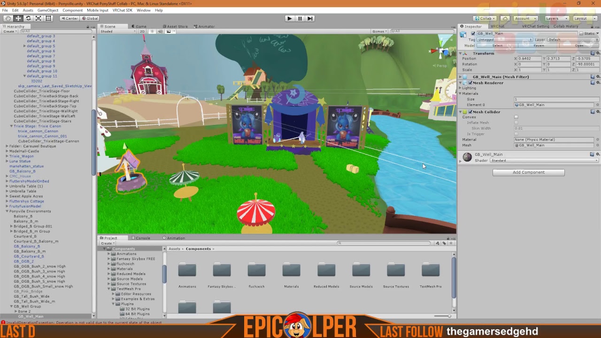601x338 pixels.
Task: Select the Rect transform tool
Action: (48, 18)
